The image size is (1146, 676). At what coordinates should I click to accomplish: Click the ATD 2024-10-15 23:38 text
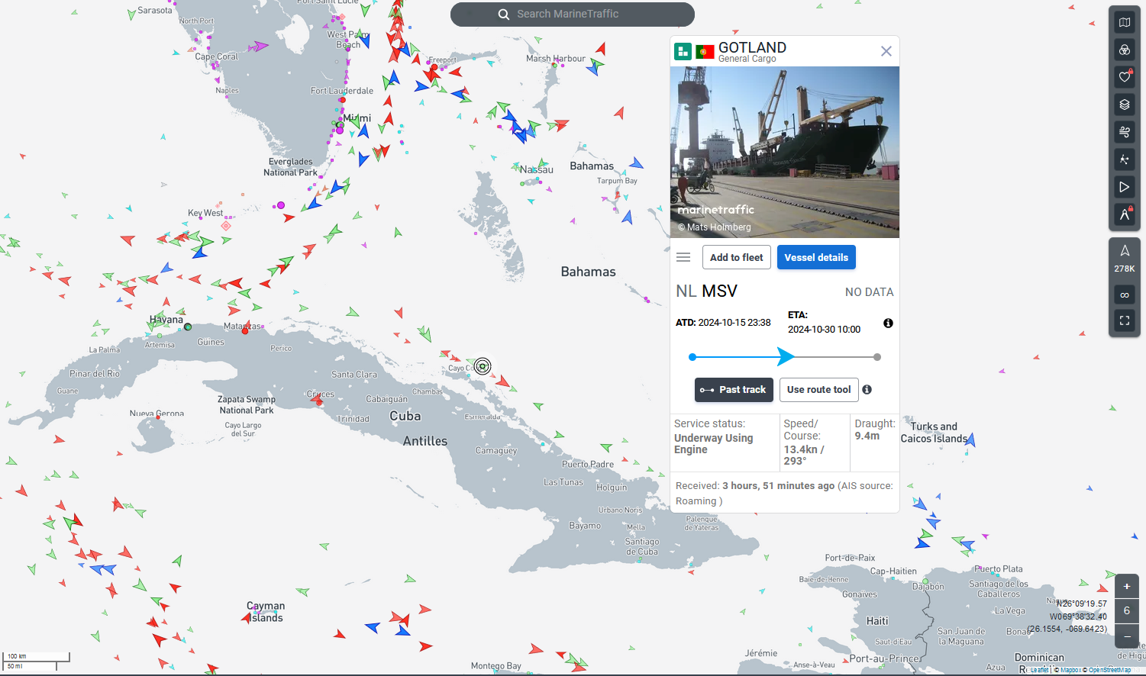tap(723, 323)
